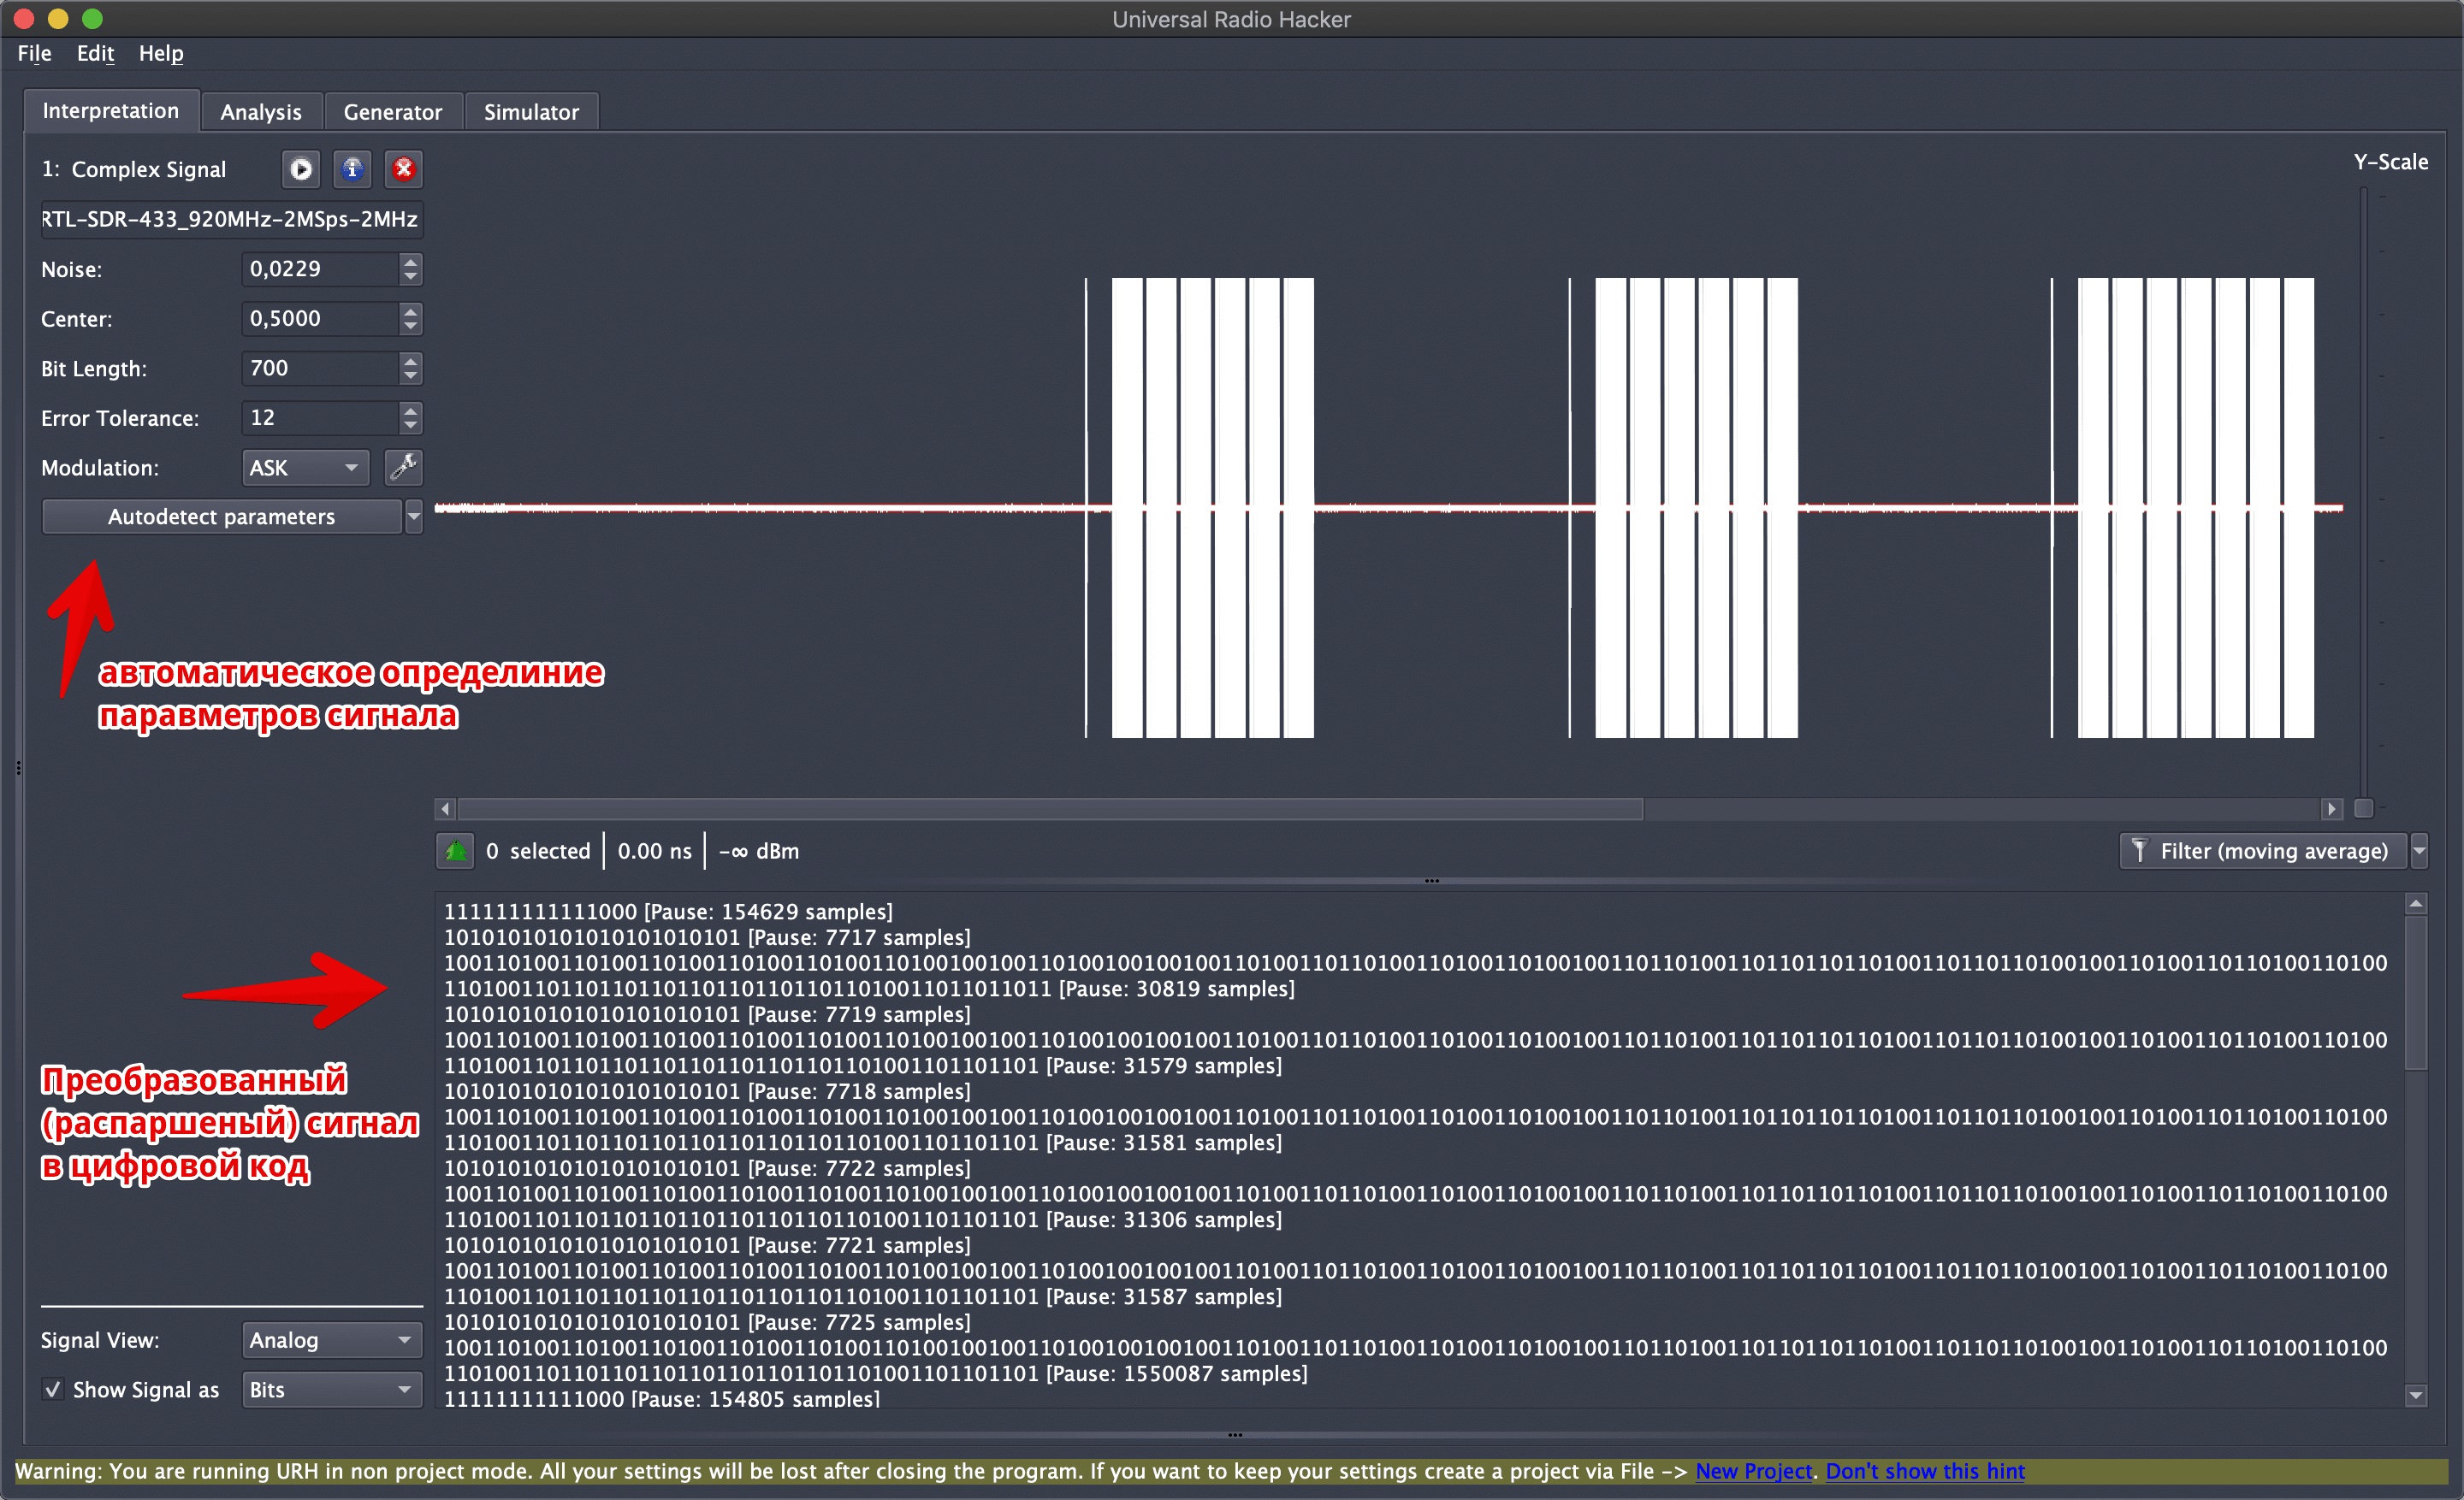2464x1500 pixels.
Task: Click the filter funnel icon
Action: point(2139,850)
